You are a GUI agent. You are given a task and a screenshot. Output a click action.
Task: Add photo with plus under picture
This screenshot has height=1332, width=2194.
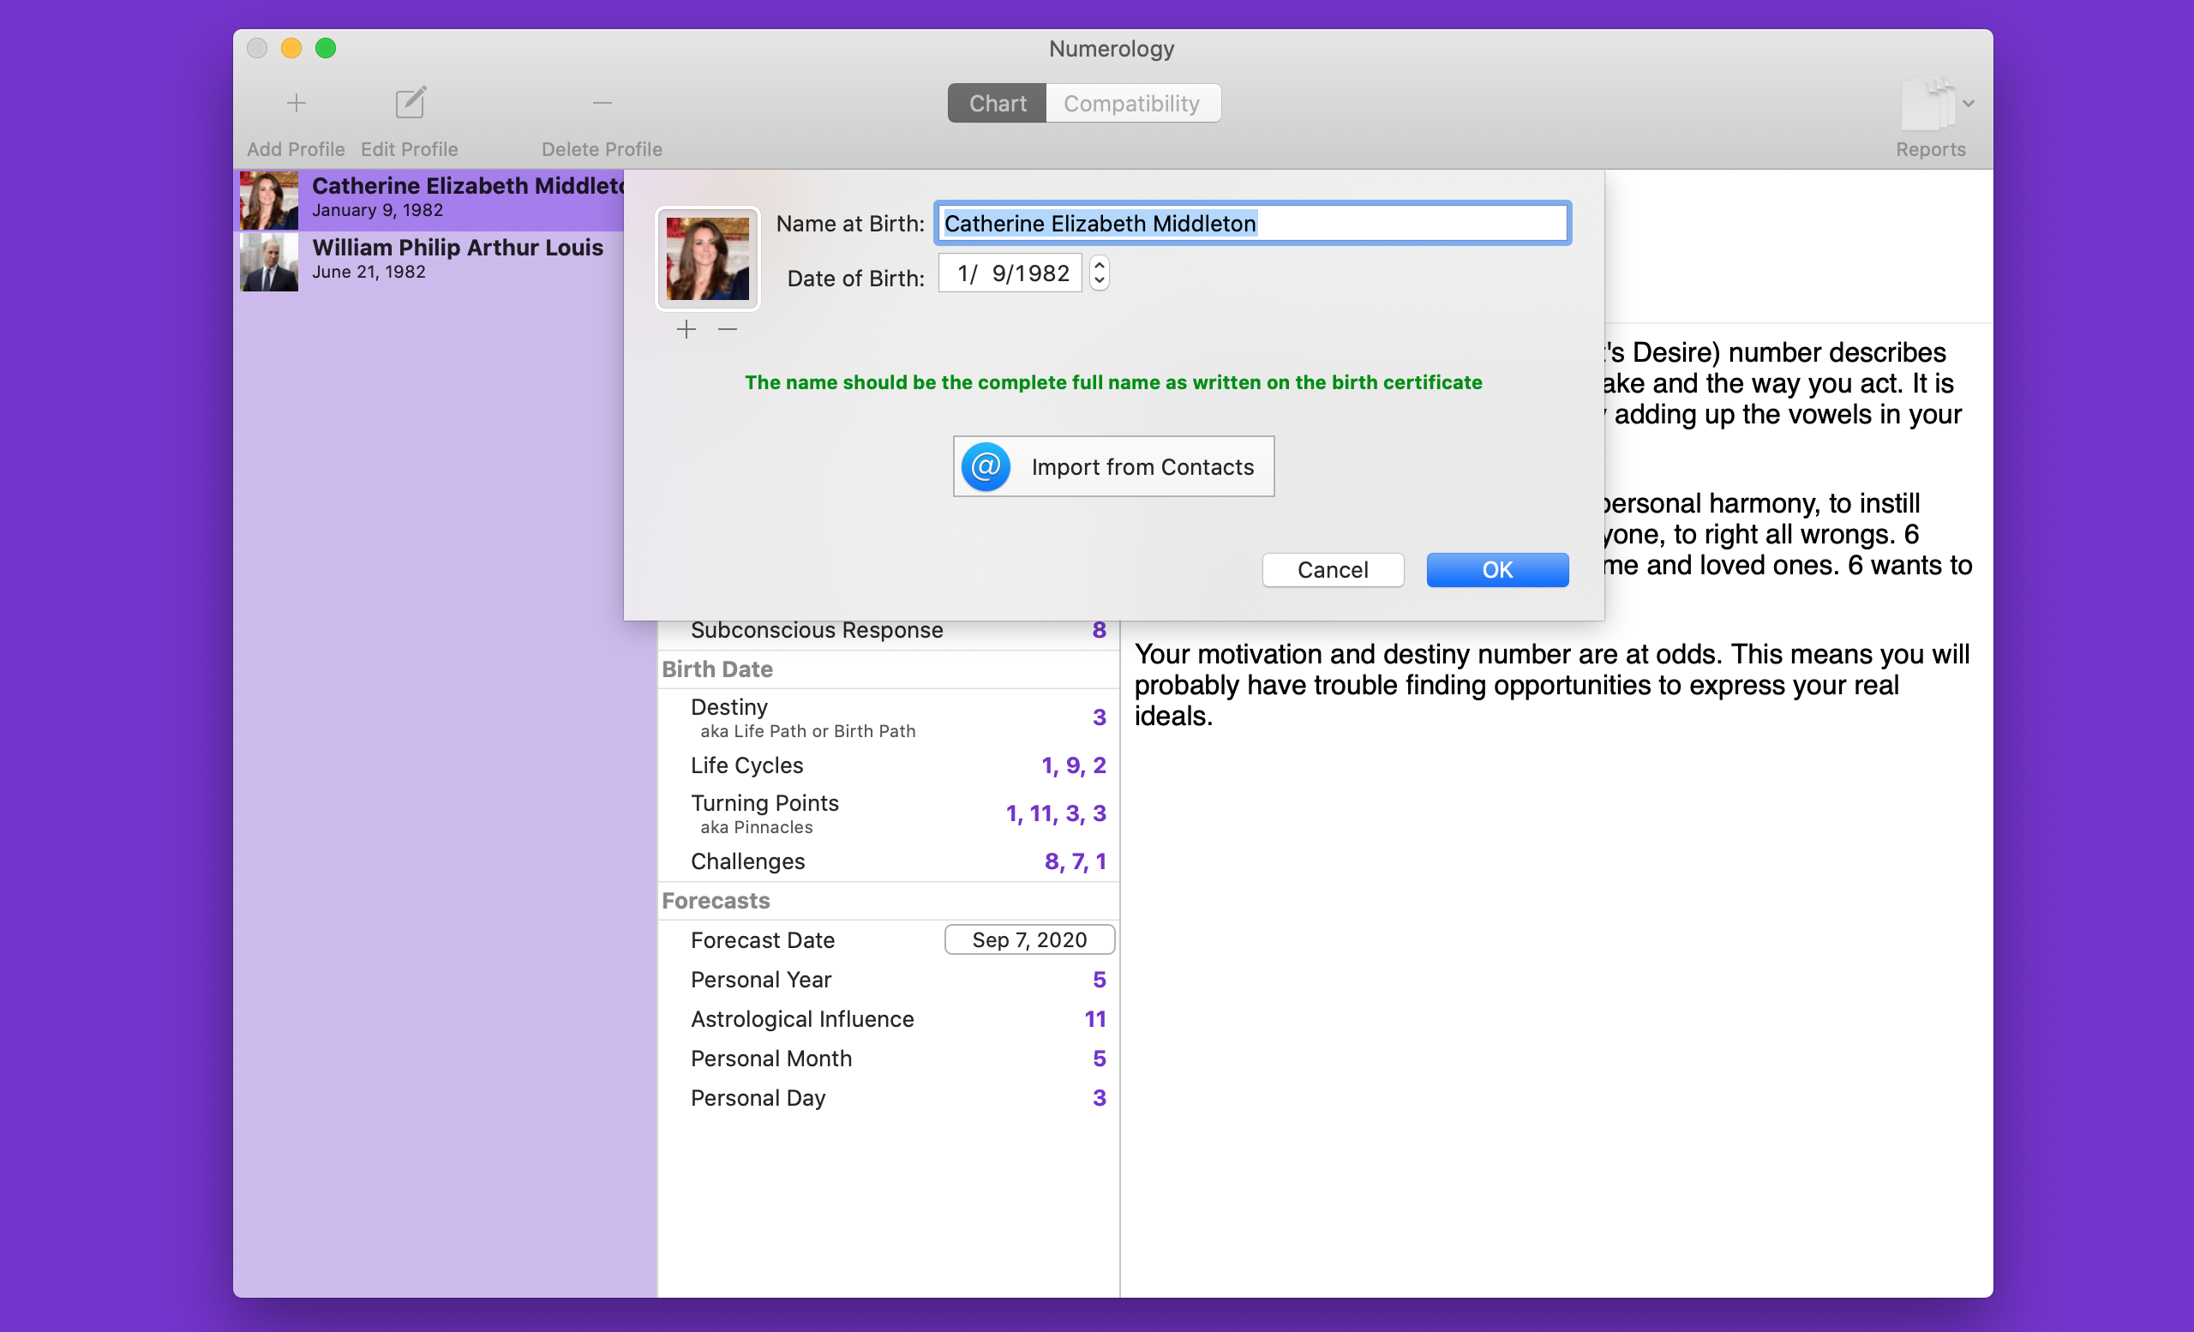click(x=686, y=330)
